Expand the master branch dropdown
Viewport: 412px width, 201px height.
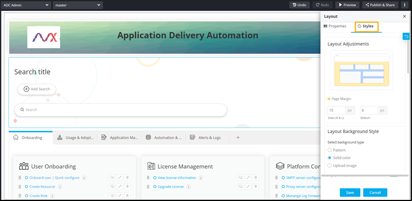point(78,5)
